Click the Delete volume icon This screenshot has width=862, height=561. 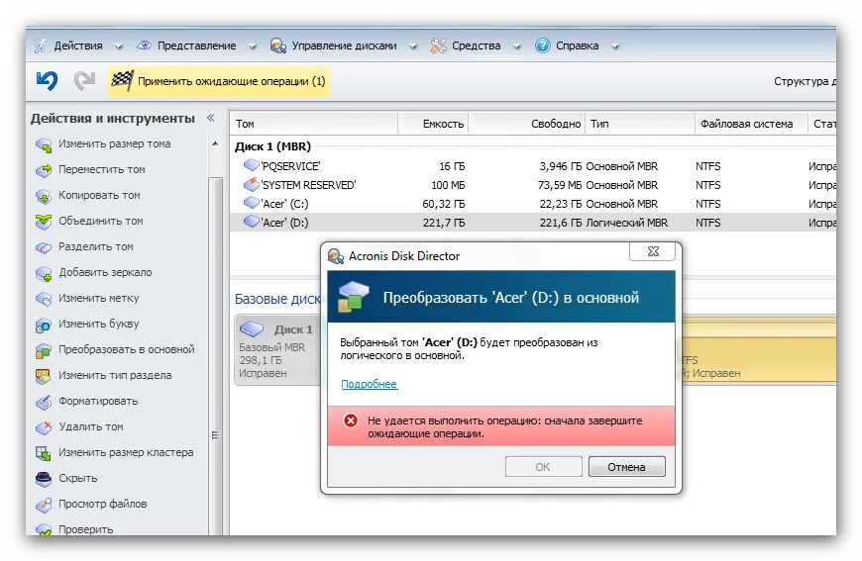[44, 427]
